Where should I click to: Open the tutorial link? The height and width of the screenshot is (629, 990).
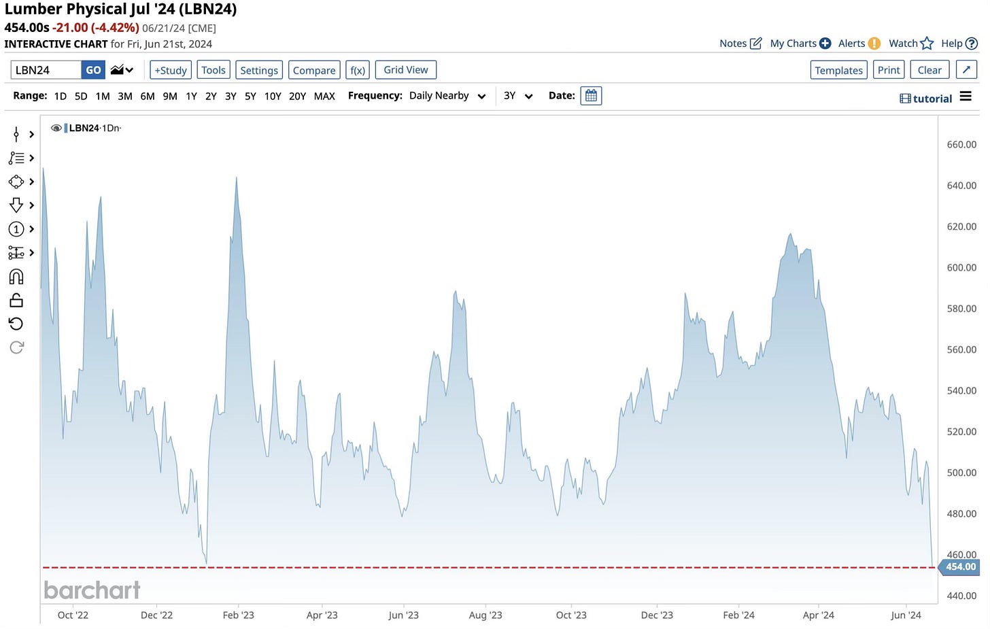925,99
